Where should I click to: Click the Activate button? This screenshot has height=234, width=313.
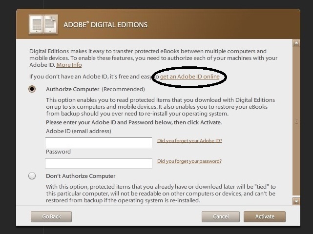pos(265,216)
